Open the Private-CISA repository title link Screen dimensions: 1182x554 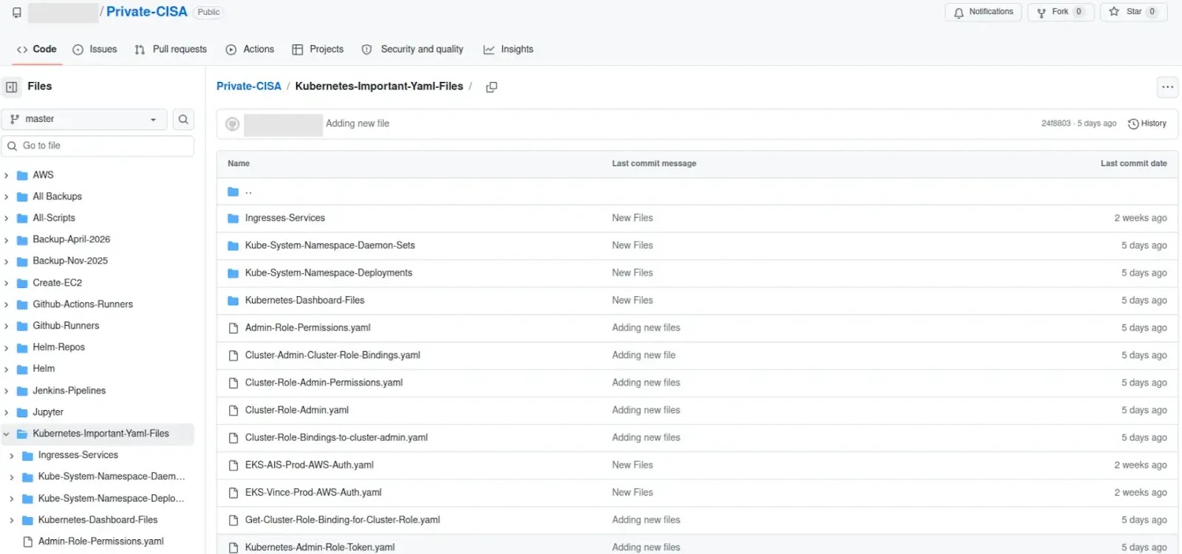click(146, 12)
